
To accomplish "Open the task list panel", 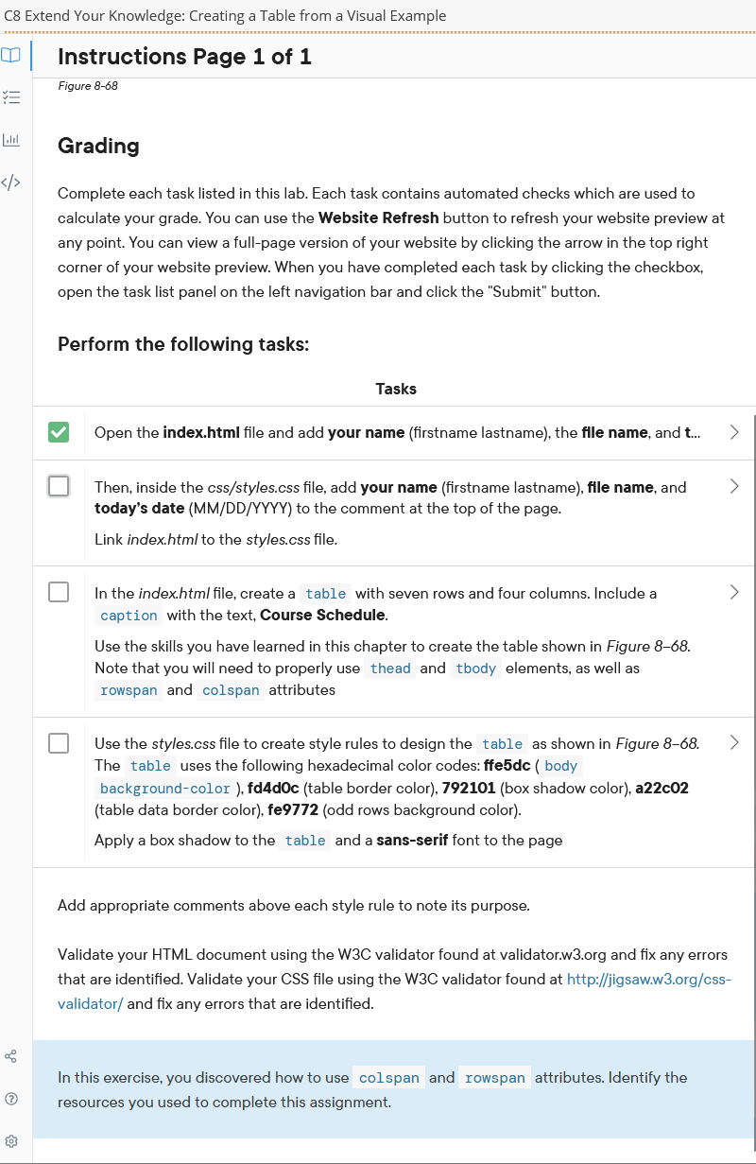I will (x=11, y=96).
